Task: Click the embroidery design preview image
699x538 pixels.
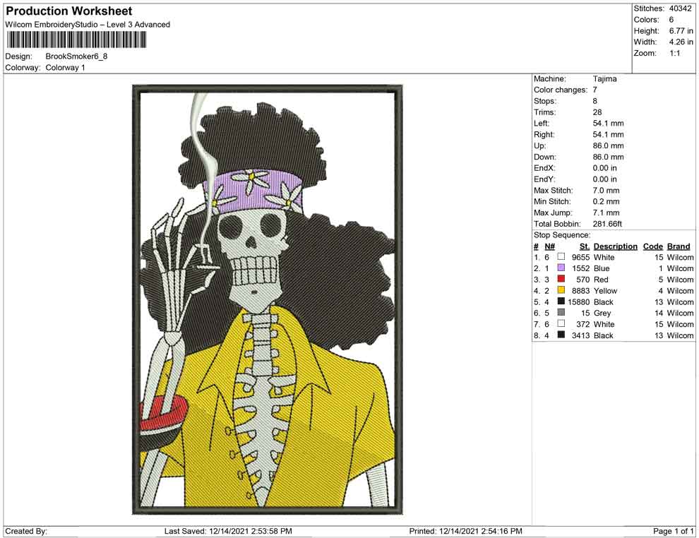Action: [268, 299]
